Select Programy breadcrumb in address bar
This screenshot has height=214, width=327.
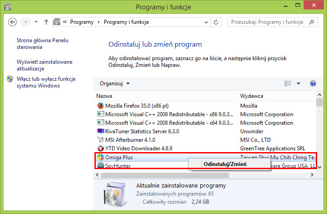click(82, 22)
